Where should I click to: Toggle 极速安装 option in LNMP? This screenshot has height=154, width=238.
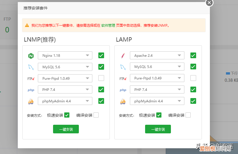tap(67, 115)
